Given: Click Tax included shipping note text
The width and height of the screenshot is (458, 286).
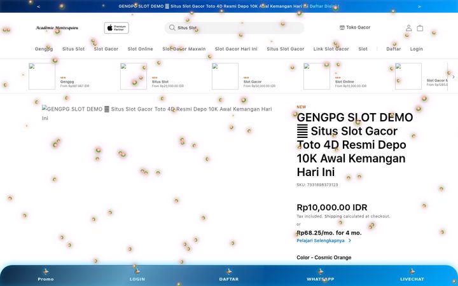Looking at the screenshot, I should click(343, 217).
